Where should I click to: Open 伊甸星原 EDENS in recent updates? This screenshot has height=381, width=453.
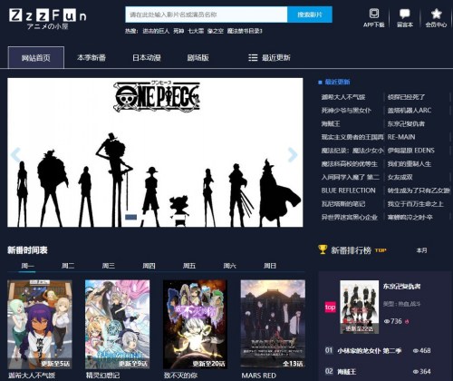click(x=411, y=151)
